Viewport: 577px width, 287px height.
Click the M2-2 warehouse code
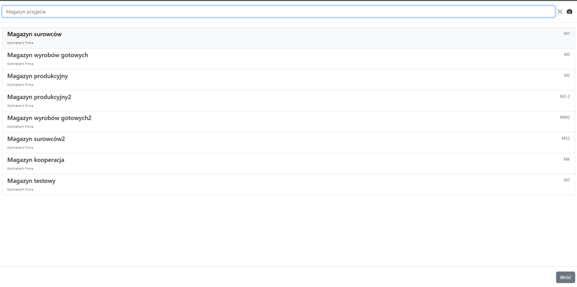tap(565, 96)
